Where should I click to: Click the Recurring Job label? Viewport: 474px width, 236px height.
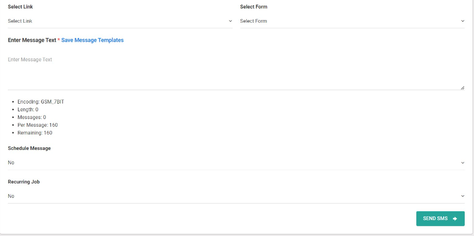tap(24, 182)
